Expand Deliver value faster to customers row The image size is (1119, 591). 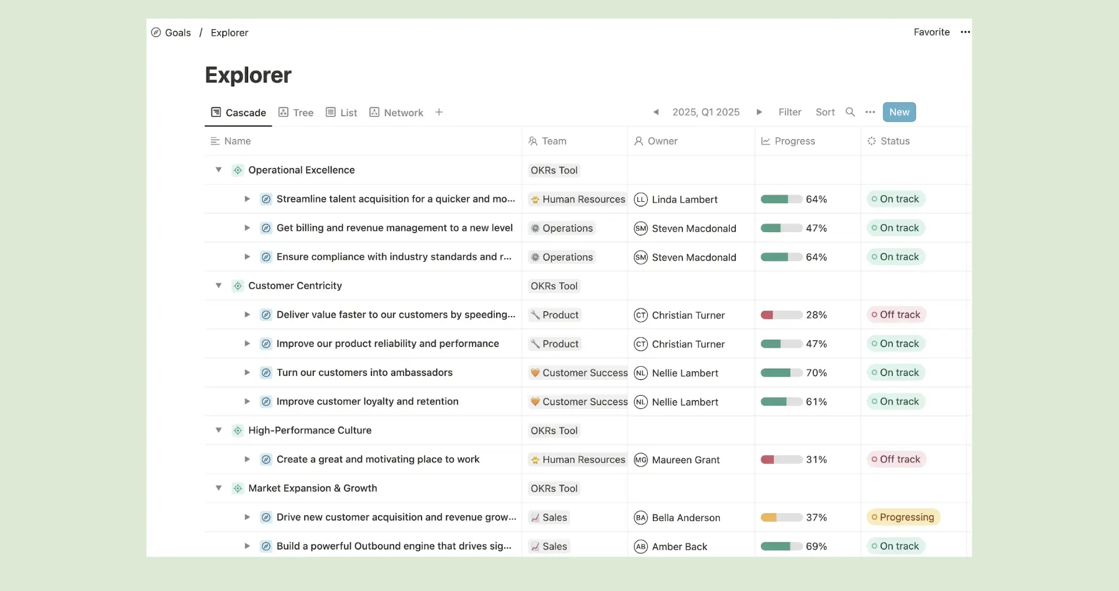click(x=247, y=315)
